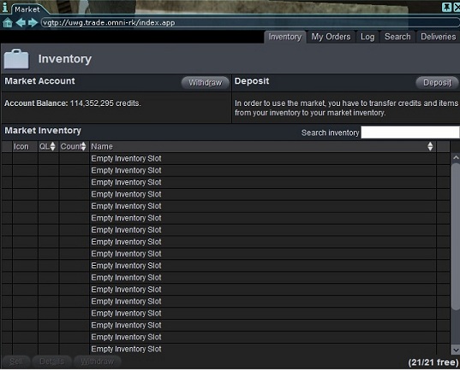
Task: Click the info icon beside Market tab
Action: pos(4,7)
